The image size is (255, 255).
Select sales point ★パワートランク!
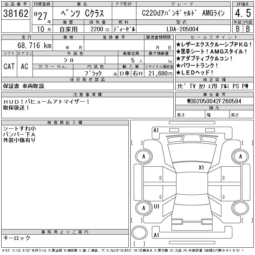pos(197,66)
